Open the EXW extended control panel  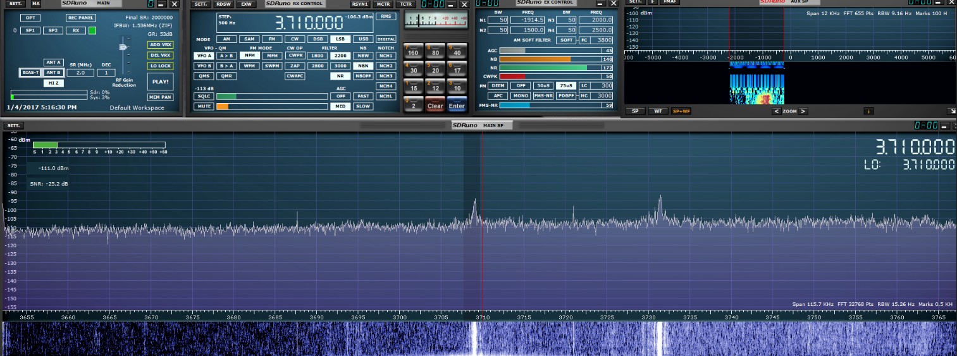pos(246,4)
